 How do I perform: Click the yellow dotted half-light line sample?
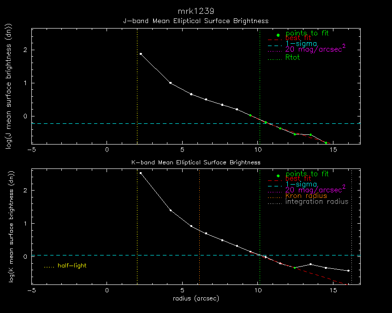point(49,266)
